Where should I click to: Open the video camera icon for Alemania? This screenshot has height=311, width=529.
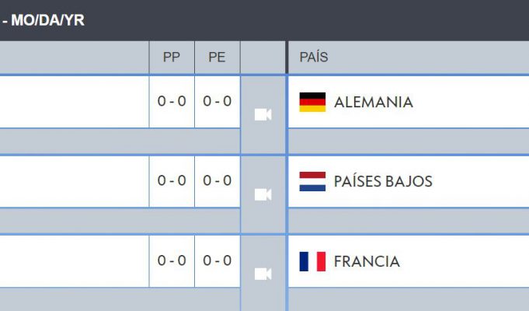coord(263,115)
